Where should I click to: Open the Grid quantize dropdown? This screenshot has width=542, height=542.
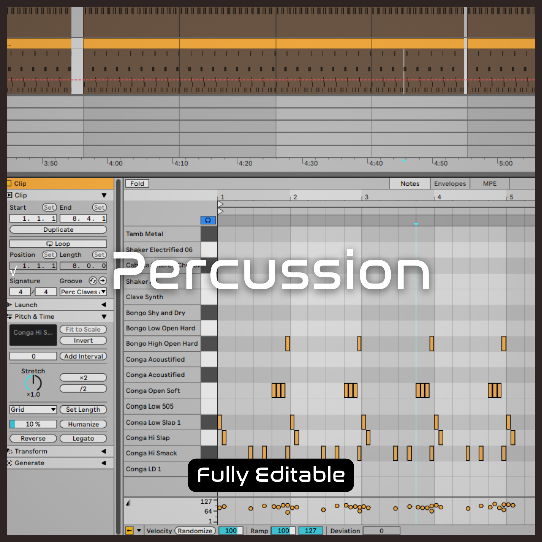pos(33,410)
